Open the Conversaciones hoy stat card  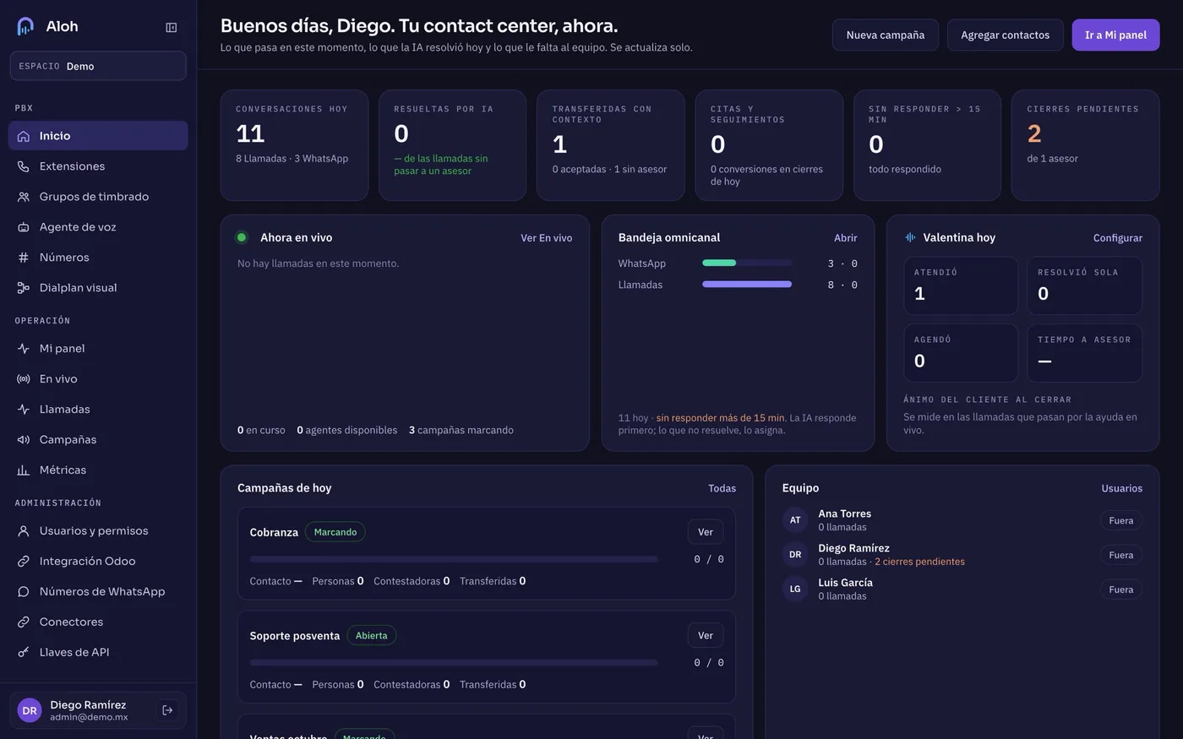pos(294,145)
